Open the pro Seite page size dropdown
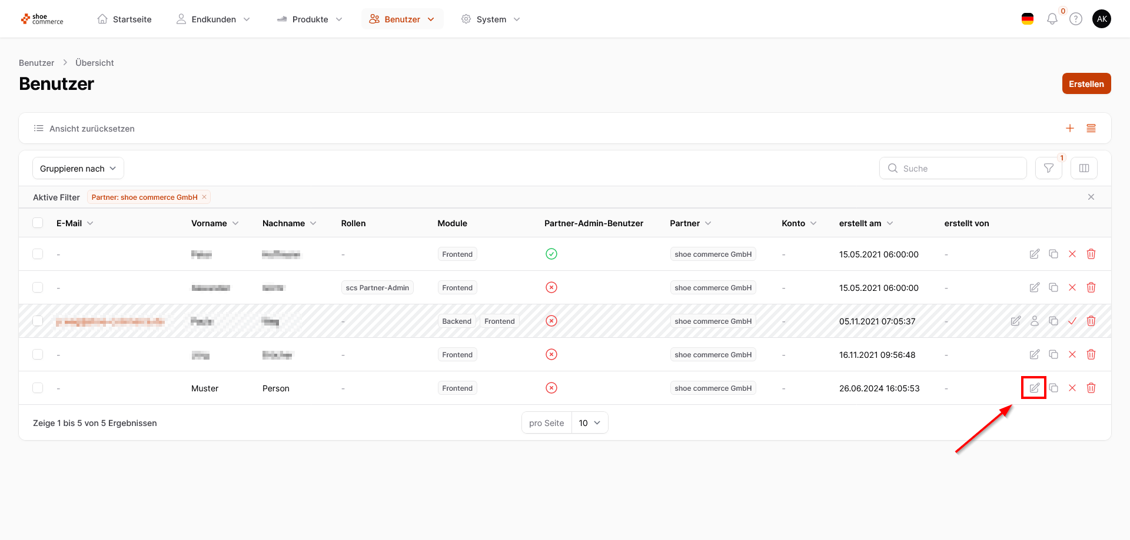This screenshot has height=540, width=1130. 589,423
